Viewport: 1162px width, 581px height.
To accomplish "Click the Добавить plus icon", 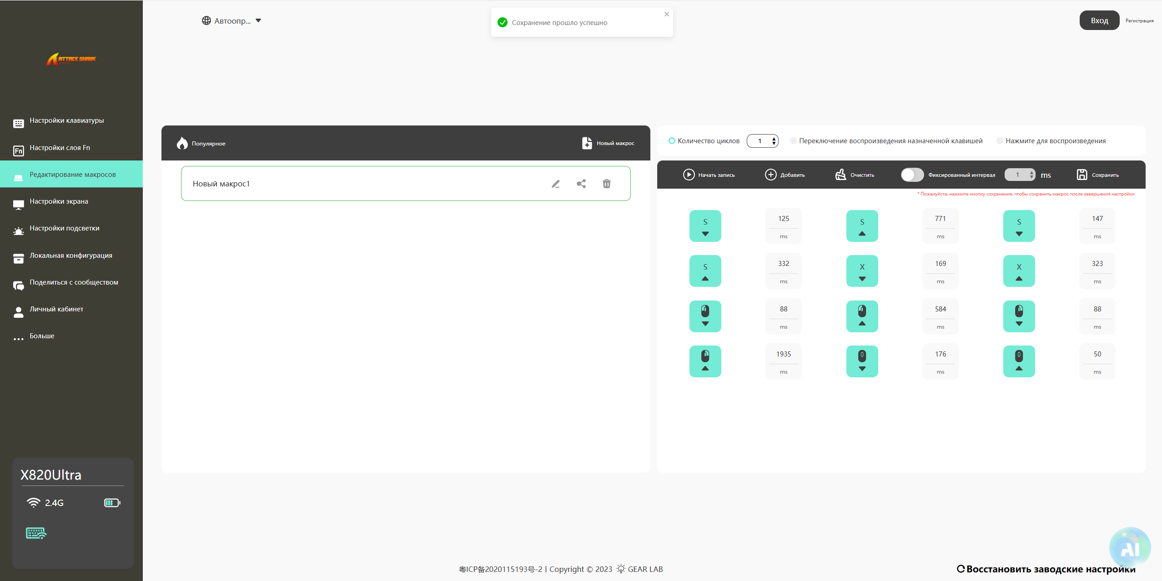I will (770, 175).
